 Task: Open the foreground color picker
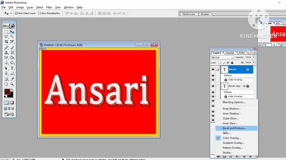tap(7, 92)
